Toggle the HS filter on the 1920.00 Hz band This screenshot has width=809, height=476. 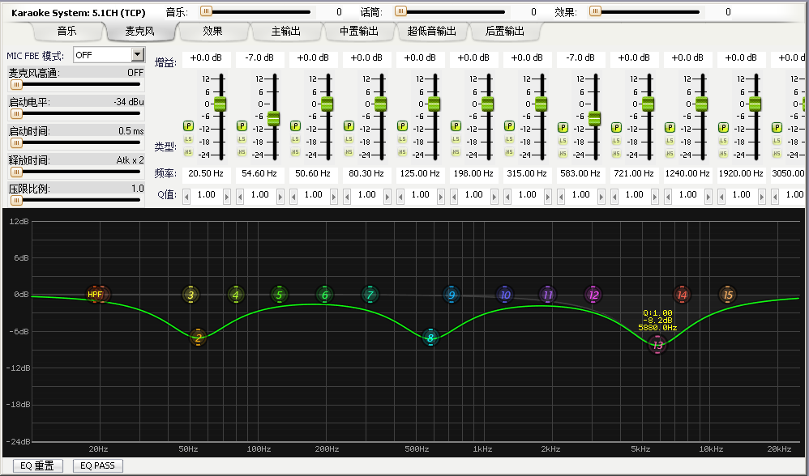tap(723, 150)
